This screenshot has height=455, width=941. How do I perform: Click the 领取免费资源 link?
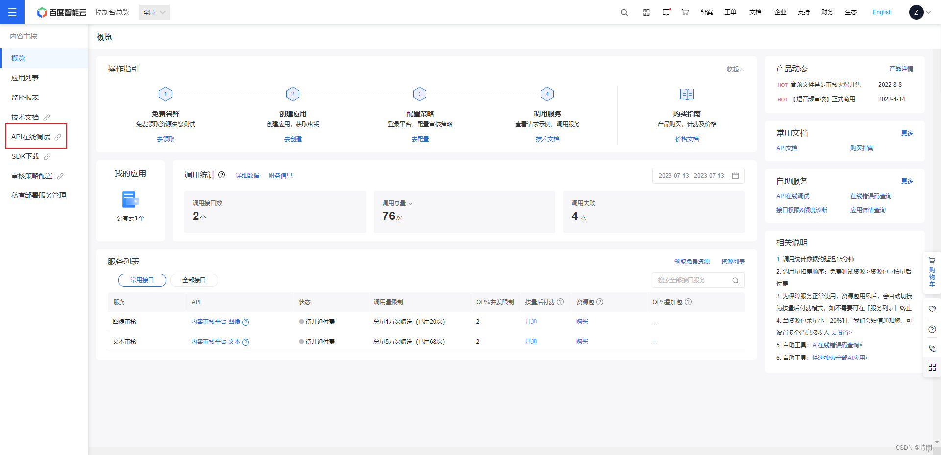[692, 262]
